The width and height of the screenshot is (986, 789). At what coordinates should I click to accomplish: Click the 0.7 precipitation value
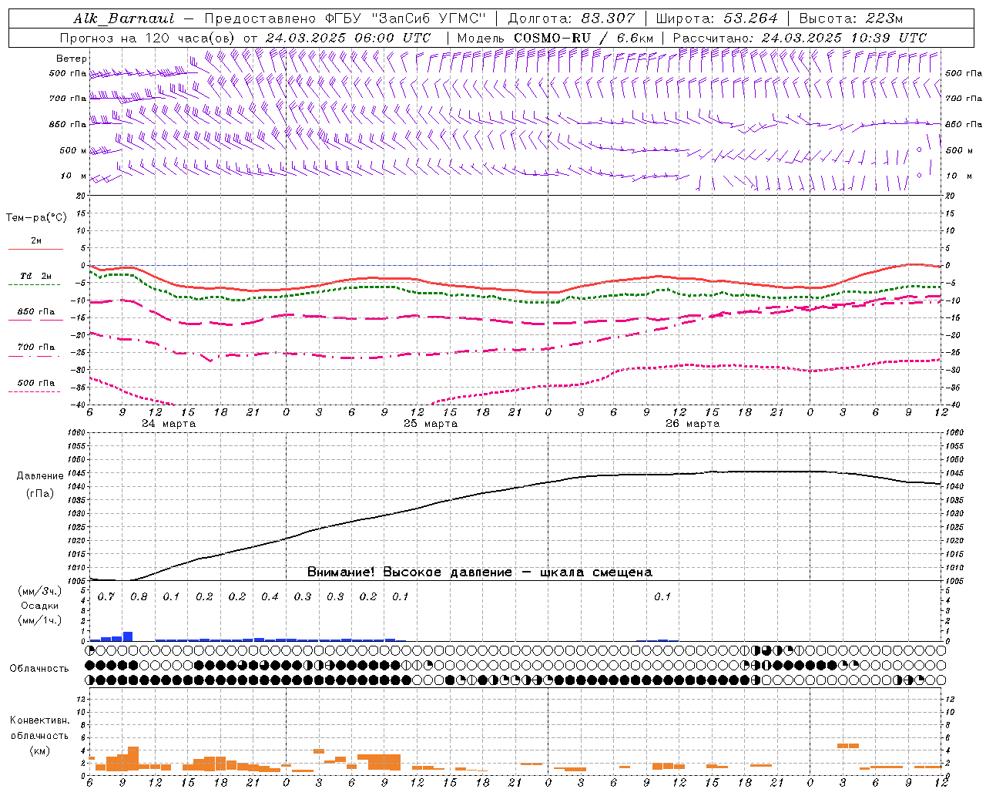[x=106, y=597]
